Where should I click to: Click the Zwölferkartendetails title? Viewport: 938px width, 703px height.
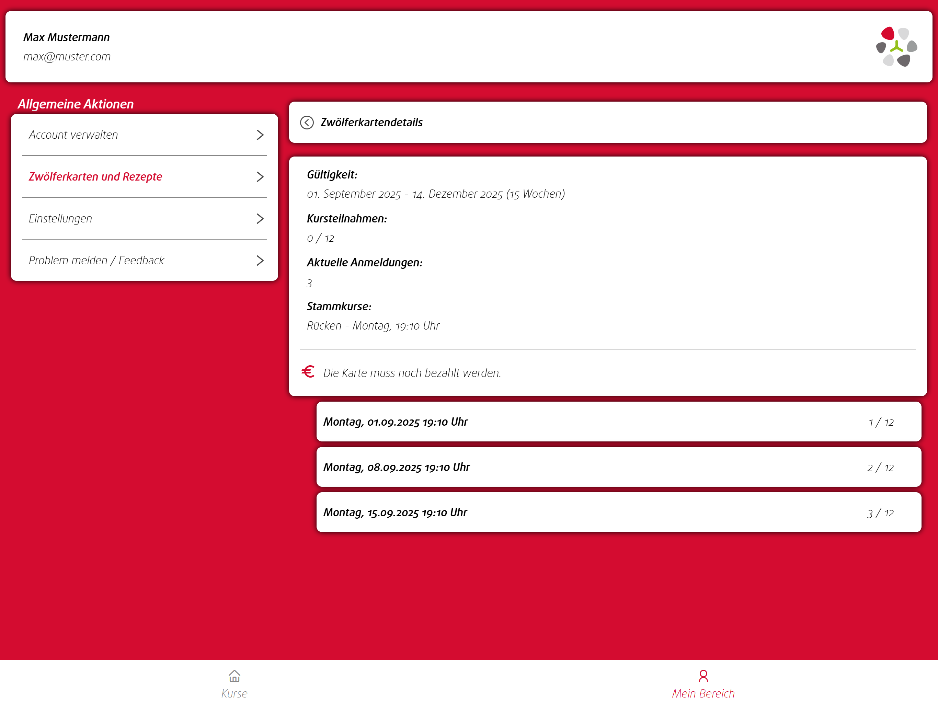371,123
